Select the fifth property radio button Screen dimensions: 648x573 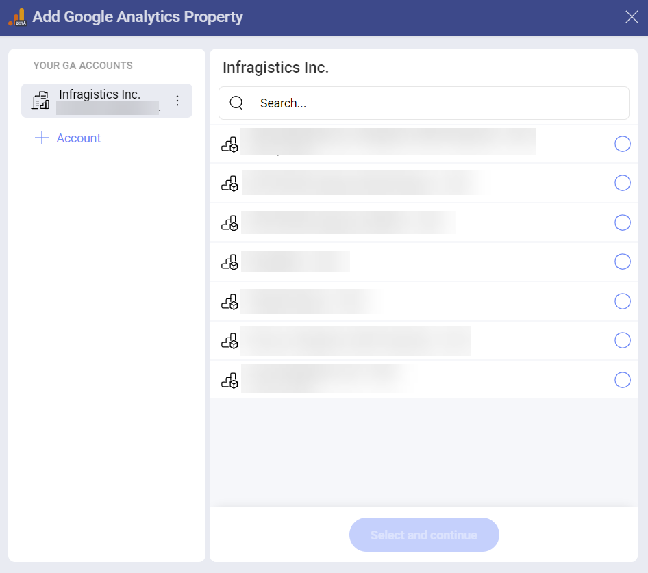pyautogui.click(x=623, y=301)
